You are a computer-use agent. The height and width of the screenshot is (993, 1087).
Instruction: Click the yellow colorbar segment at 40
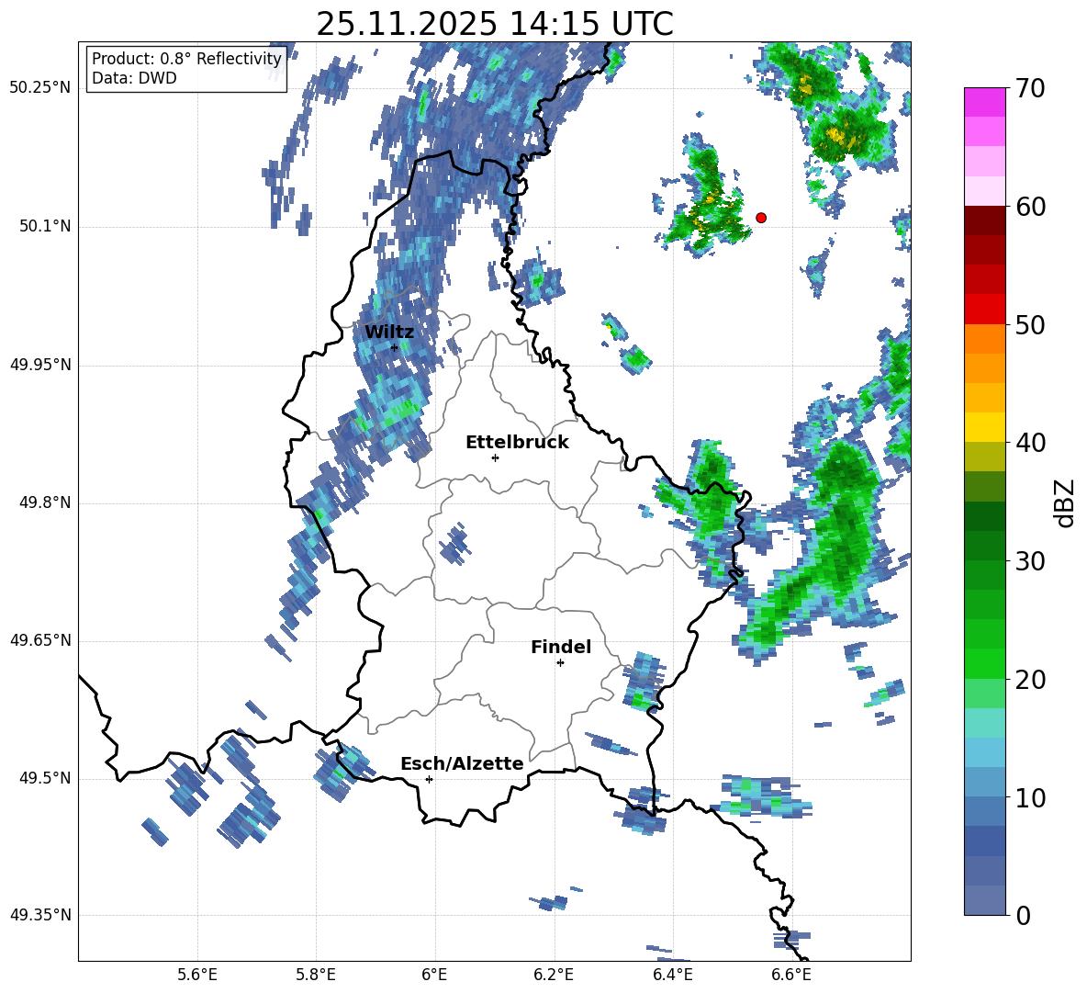click(984, 427)
